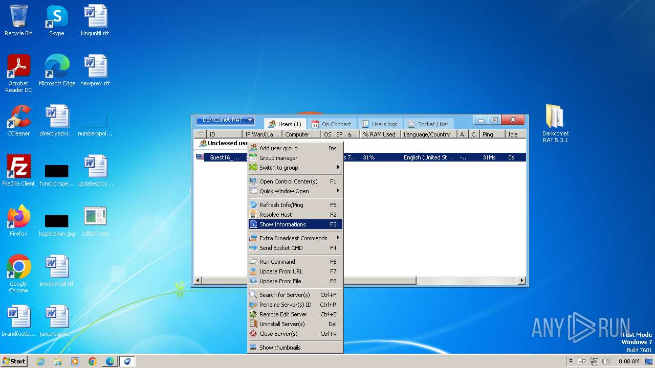
Task: Open the Firefox desktop shortcut
Action: 18,221
